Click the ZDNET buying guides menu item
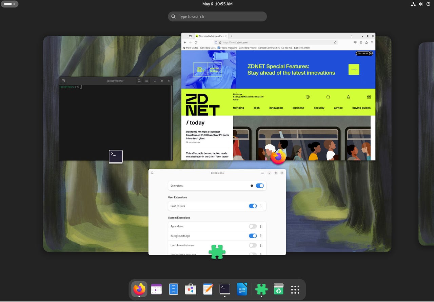The width and height of the screenshot is (434, 302). [x=361, y=108]
